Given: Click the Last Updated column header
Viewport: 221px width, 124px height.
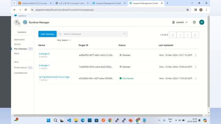Looking at the screenshot, I should click(x=166, y=45).
